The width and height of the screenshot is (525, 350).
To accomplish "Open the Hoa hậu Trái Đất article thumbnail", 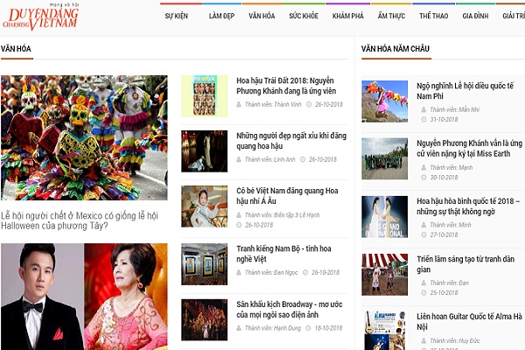I will tap(204, 95).
